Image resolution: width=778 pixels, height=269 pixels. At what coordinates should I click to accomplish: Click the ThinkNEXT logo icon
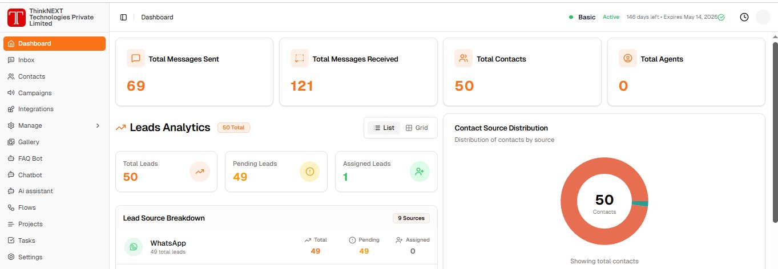click(17, 18)
